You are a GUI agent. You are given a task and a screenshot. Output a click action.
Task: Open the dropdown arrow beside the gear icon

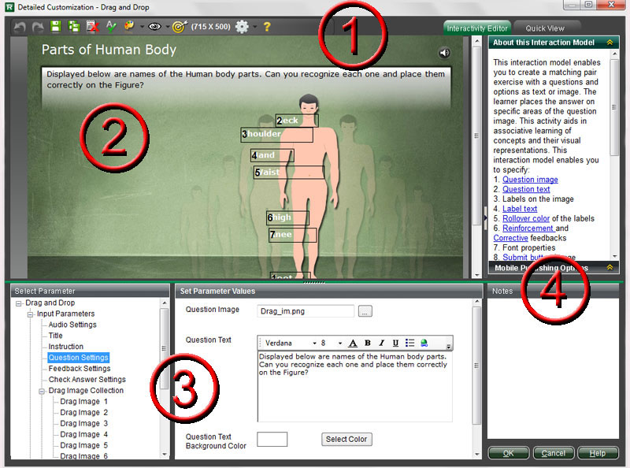click(254, 27)
